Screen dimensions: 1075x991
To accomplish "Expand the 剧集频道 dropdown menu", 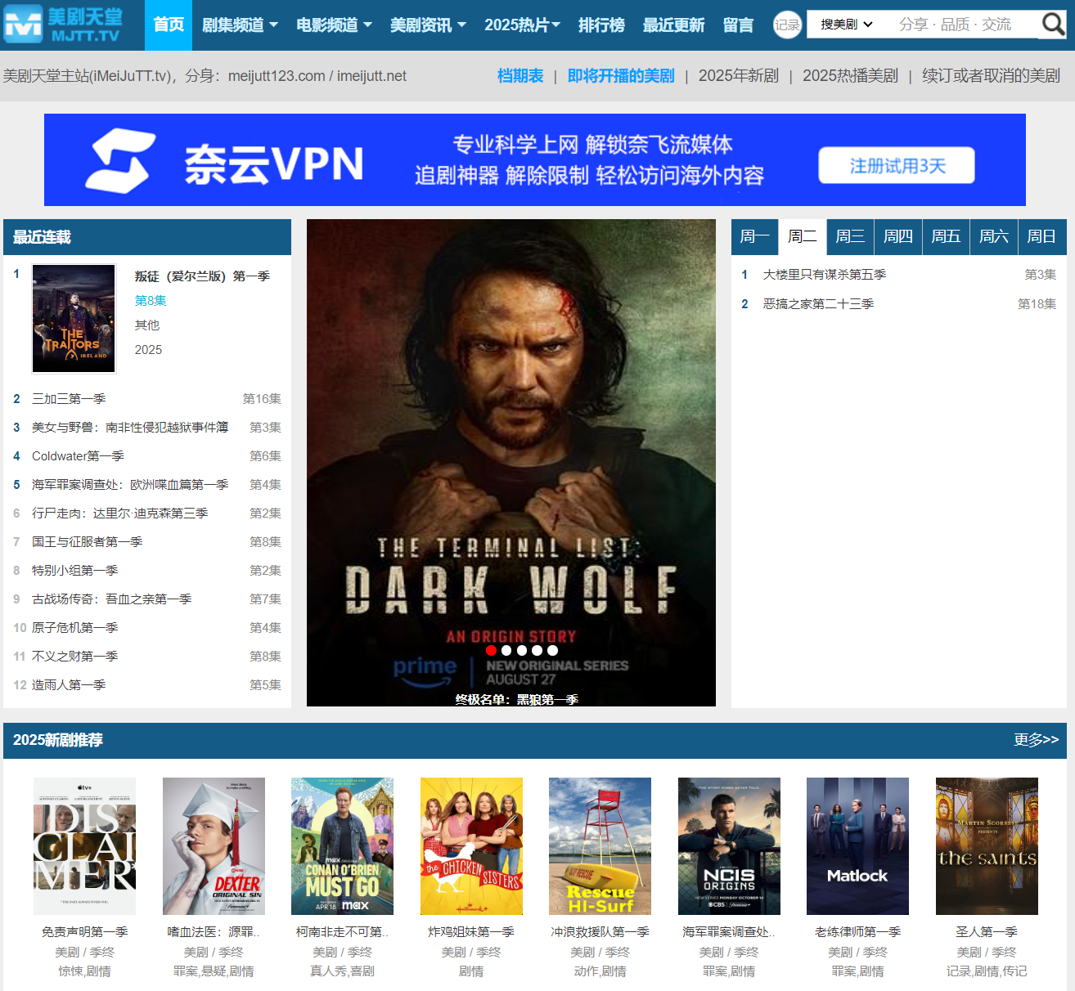I will pos(240,25).
